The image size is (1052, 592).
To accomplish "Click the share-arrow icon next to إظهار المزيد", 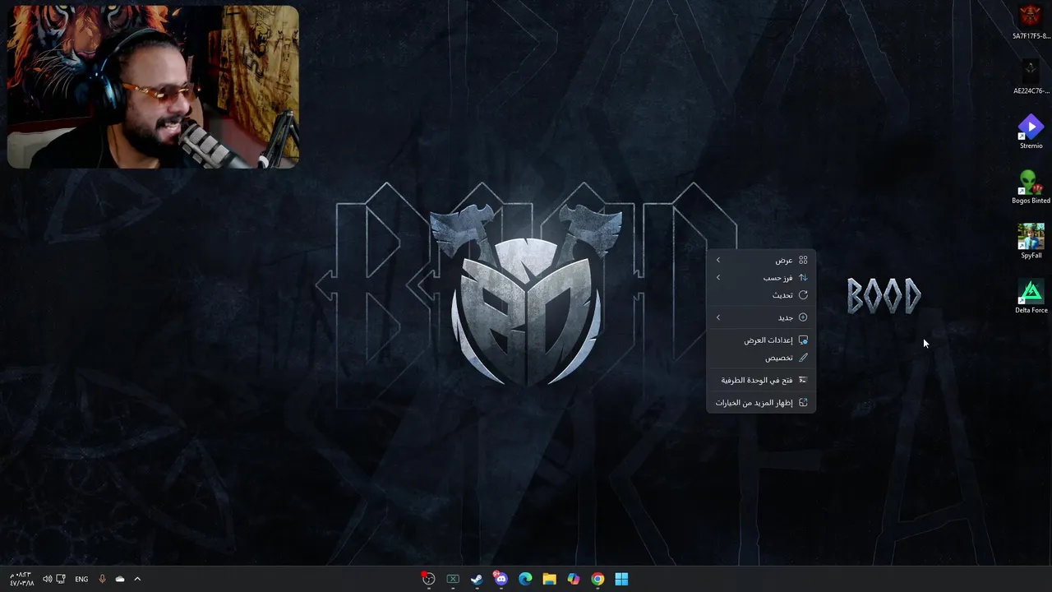I will coord(803,403).
